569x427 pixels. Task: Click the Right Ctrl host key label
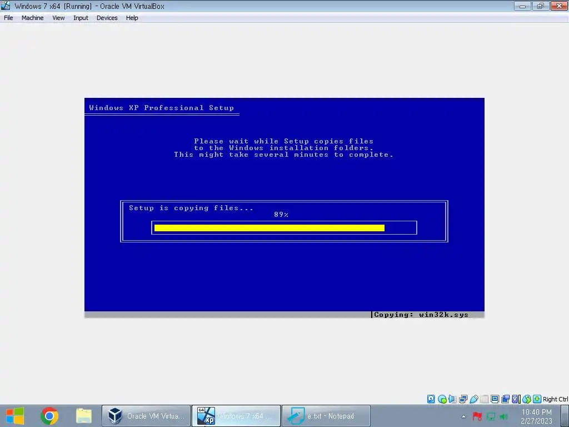(x=555, y=399)
